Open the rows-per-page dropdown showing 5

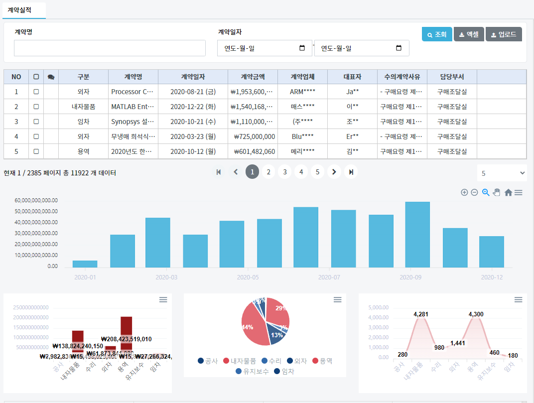coord(502,173)
